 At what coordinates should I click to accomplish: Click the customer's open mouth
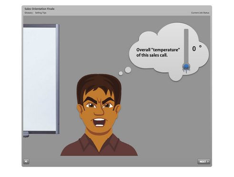tap(99, 122)
